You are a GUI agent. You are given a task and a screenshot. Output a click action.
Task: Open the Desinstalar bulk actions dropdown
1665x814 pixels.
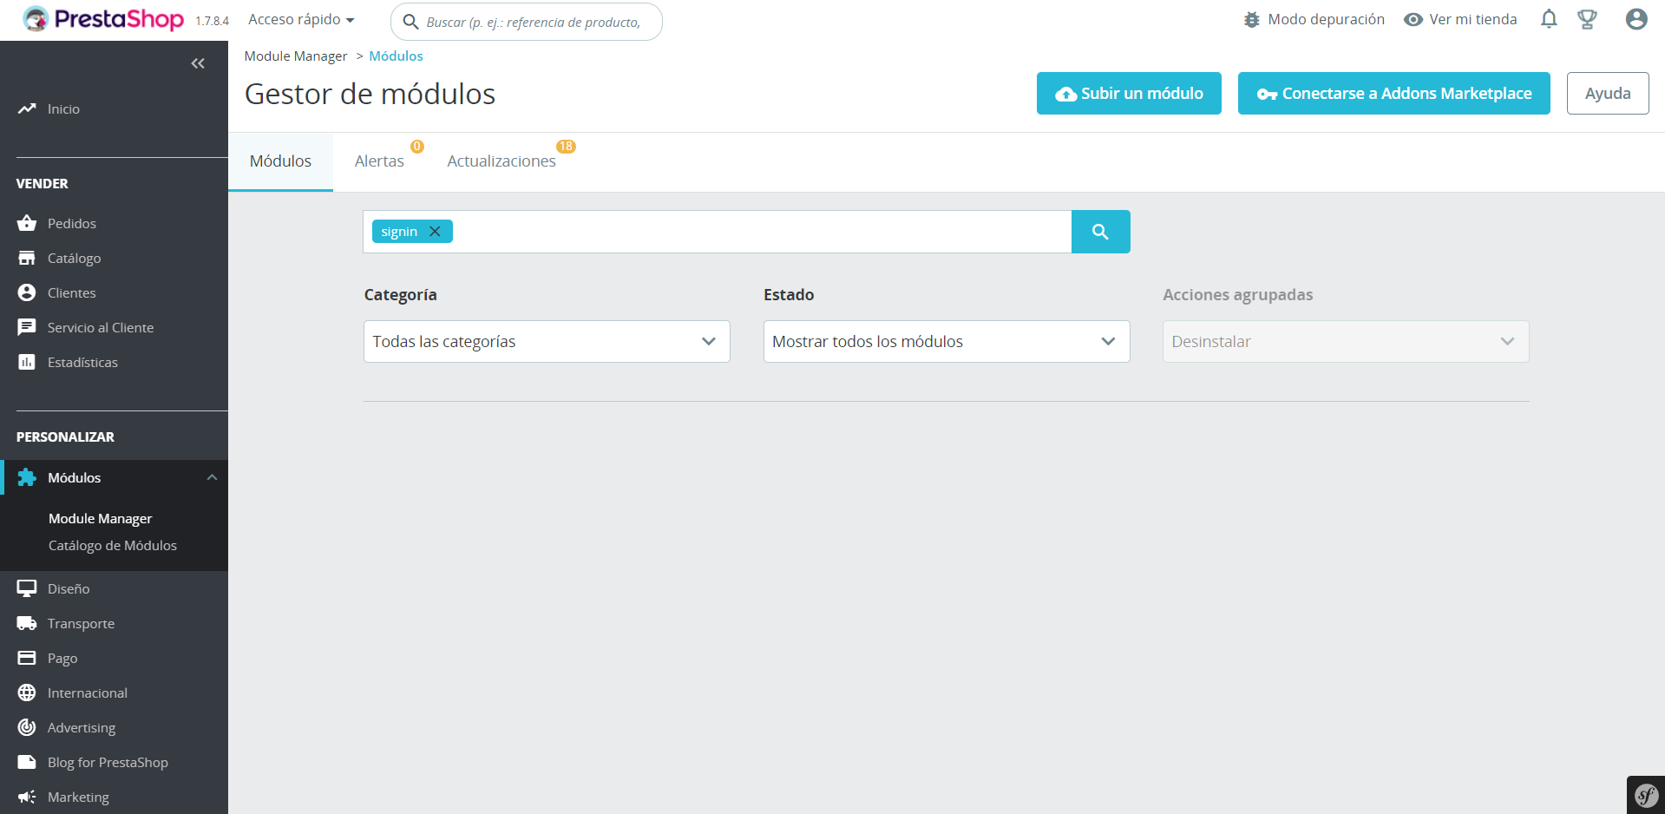[1346, 342]
